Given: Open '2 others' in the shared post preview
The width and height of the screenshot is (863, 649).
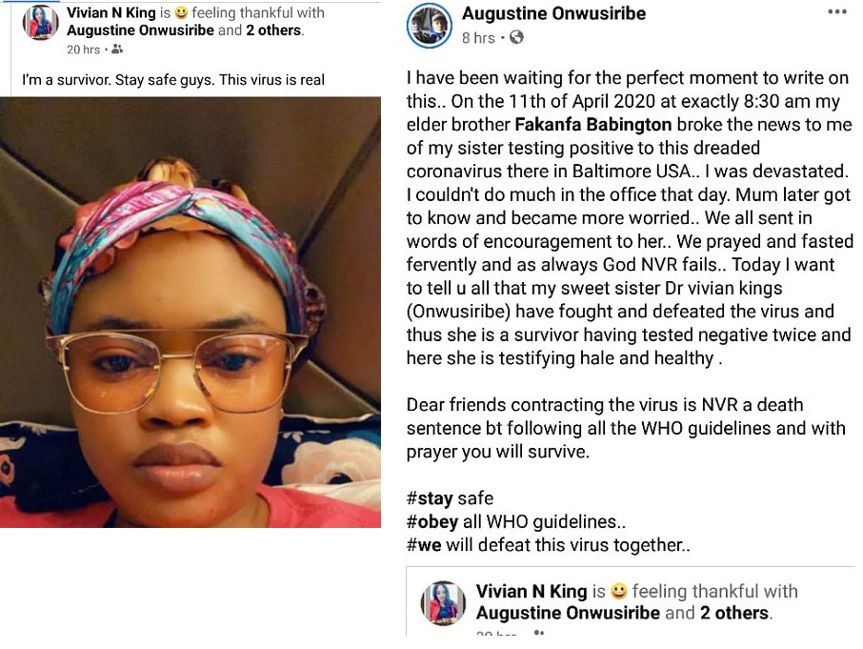Looking at the screenshot, I should [x=734, y=613].
